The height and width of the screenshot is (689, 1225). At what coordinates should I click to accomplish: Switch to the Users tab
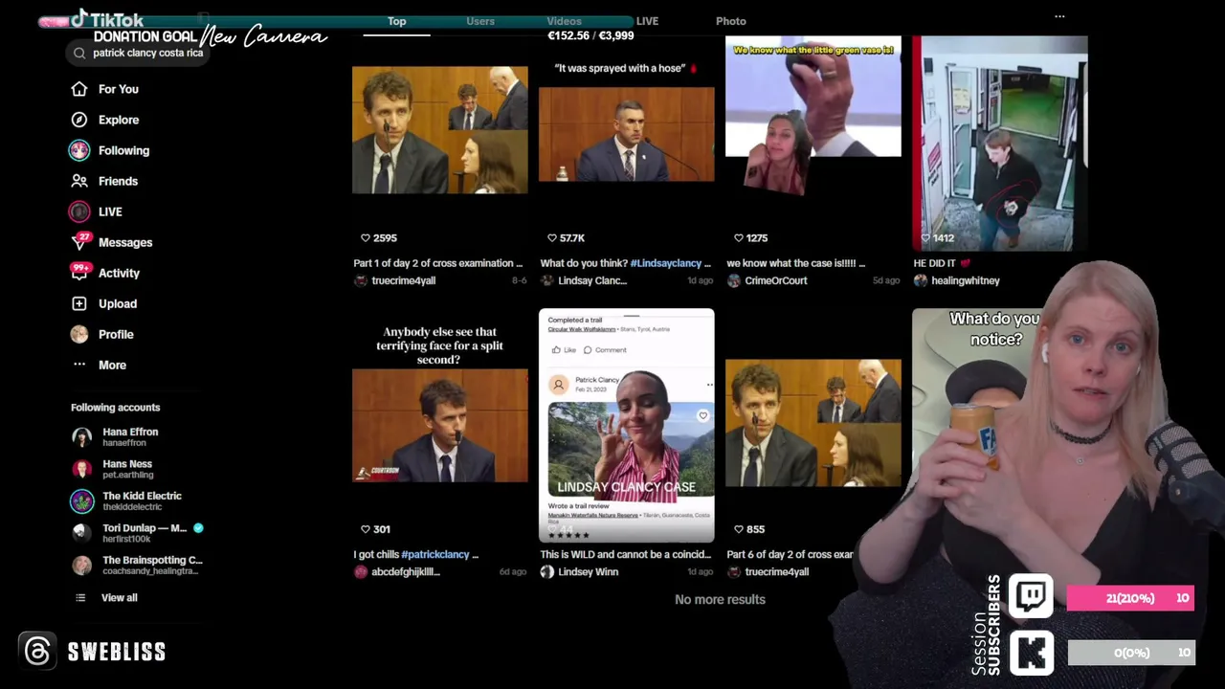point(480,21)
